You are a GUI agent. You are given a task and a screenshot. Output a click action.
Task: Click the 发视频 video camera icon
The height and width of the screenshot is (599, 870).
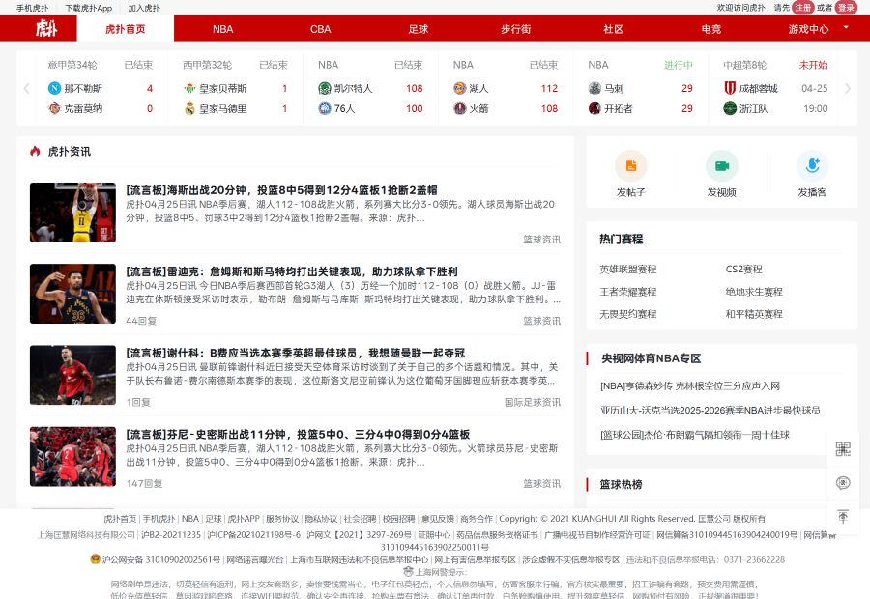pos(722,165)
